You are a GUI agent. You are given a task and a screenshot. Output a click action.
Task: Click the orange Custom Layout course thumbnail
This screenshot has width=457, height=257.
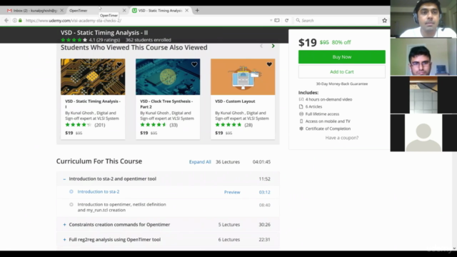(243, 77)
